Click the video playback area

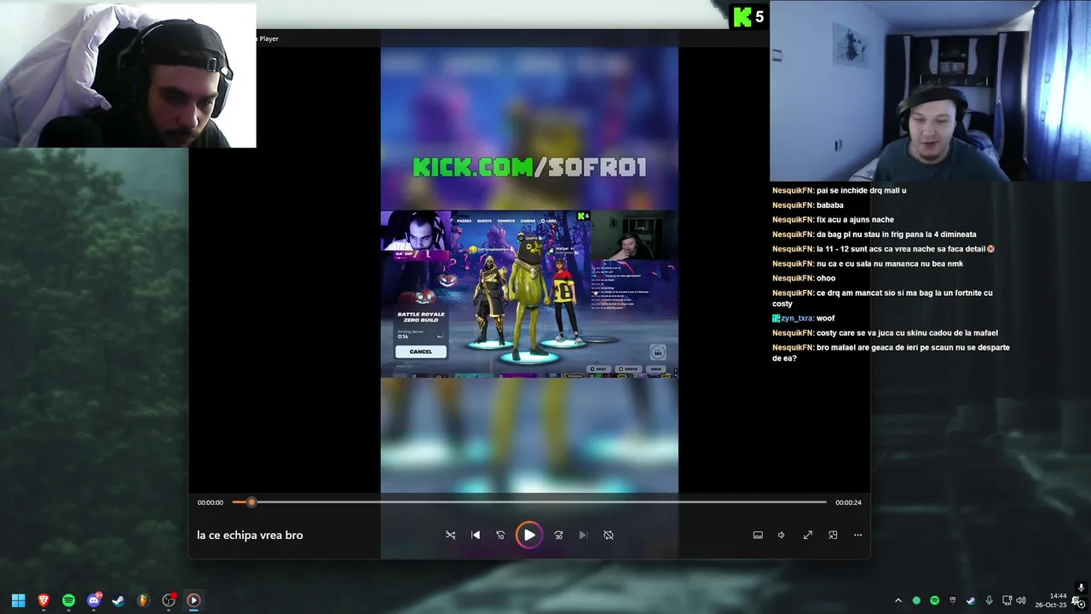529,269
